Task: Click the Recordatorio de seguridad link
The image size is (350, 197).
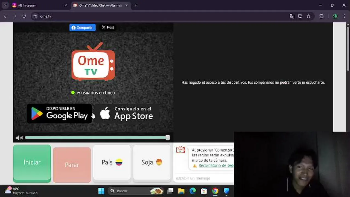Action: [216, 166]
